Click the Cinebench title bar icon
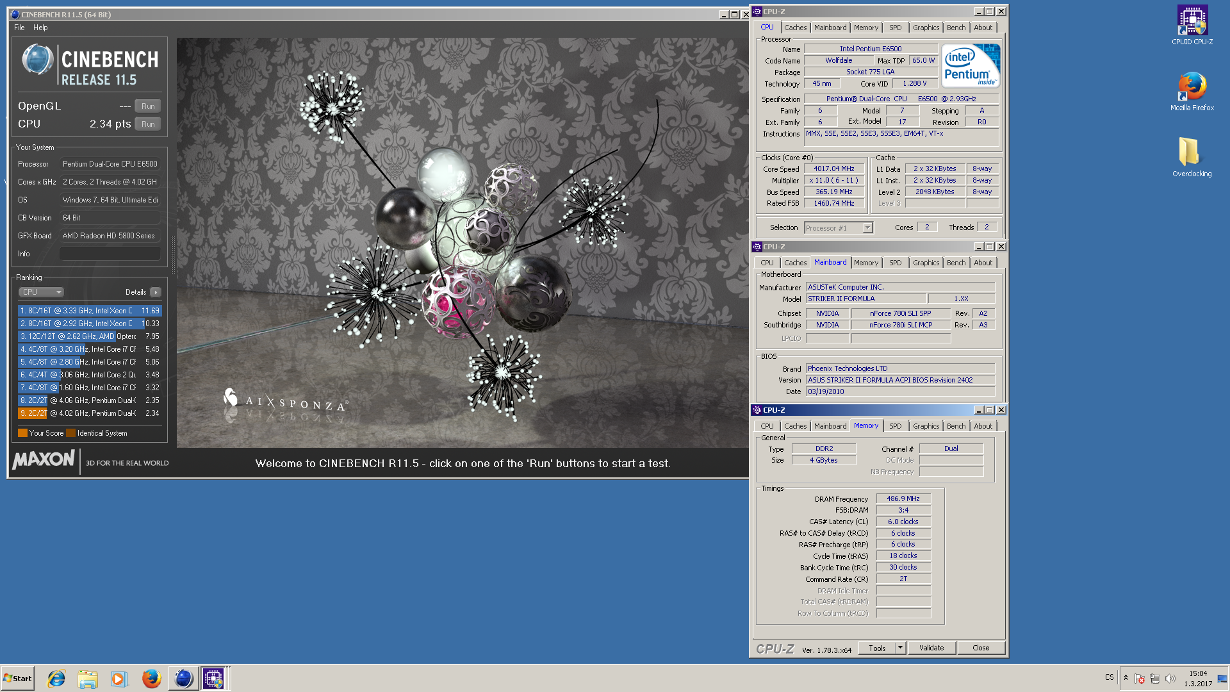Screen dimensions: 1230x692 point(15,14)
